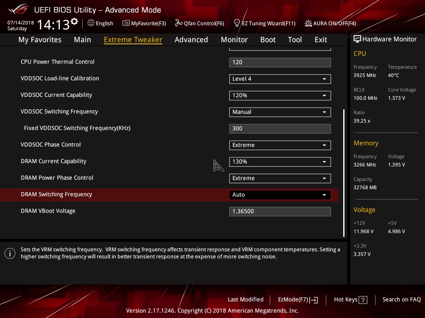Open DRAM Current Capability dropdown
Viewport: 425px width, 318px height.
[280, 162]
